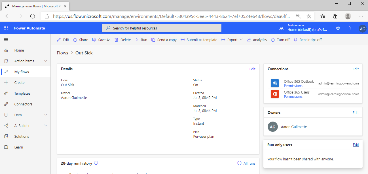The height and width of the screenshot is (174, 368).
Task: Open browser Settings and more ellipsis
Action: click(x=361, y=16)
